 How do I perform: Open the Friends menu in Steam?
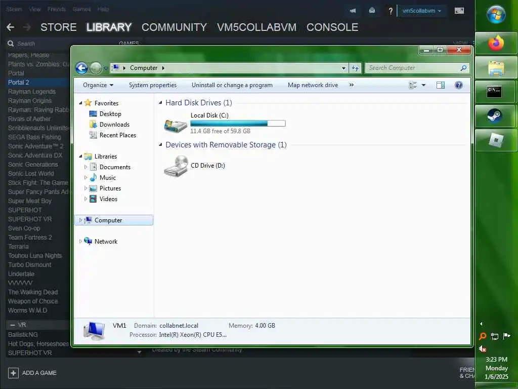[57, 9]
